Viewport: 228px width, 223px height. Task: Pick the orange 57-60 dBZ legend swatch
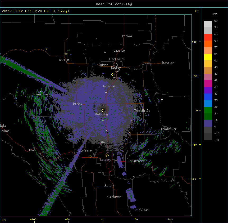click(x=208, y=44)
